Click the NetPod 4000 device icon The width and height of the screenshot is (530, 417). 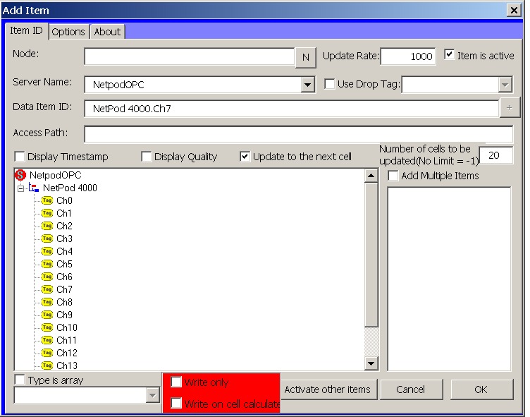click(x=33, y=188)
